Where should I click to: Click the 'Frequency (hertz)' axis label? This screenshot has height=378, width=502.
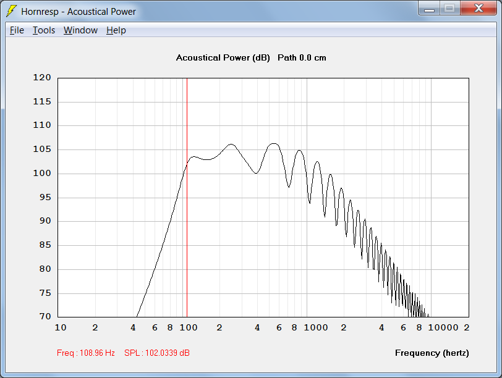pos(432,353)
